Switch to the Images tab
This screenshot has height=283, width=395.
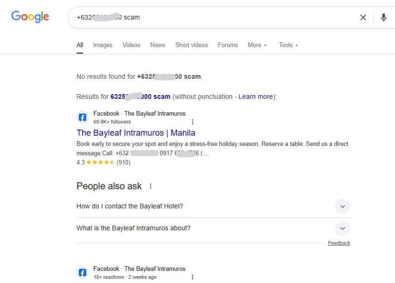[x=103, y=45]
